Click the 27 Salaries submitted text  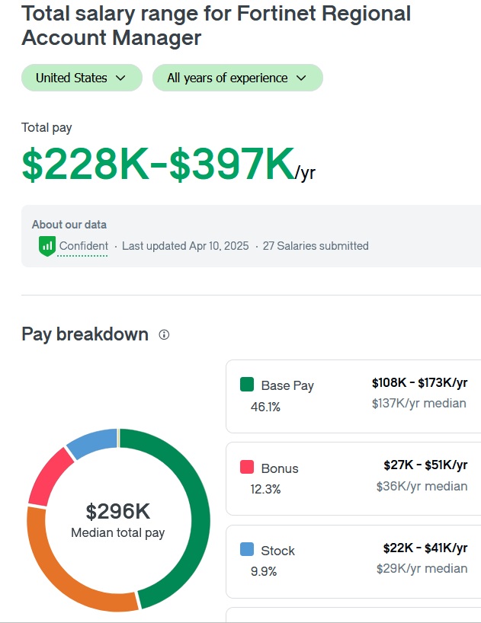click(316, 246)
